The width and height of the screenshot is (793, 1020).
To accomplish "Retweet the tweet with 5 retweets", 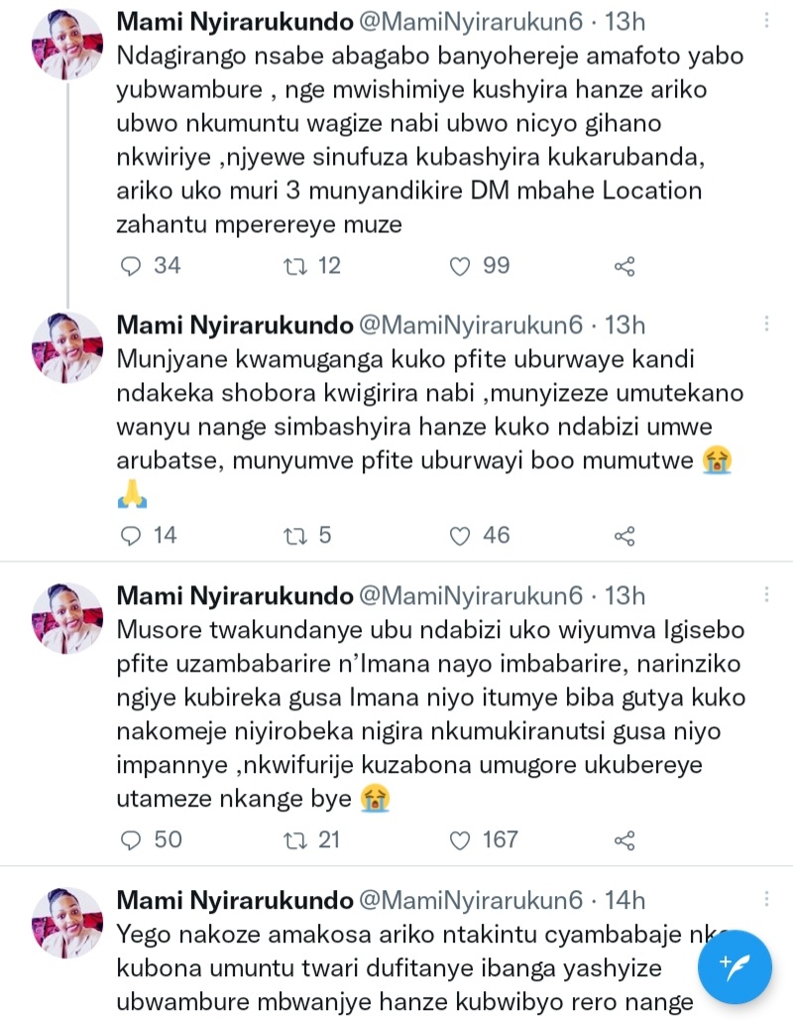I will click(296, 536).
